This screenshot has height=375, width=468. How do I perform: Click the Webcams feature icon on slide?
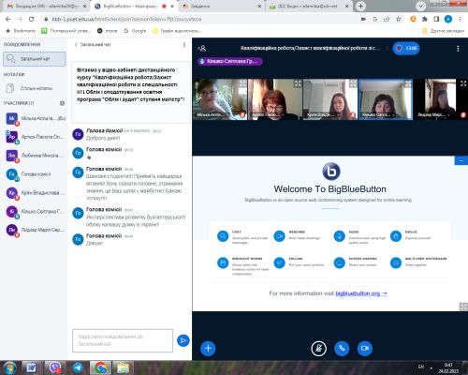click(x=280, y=236)
